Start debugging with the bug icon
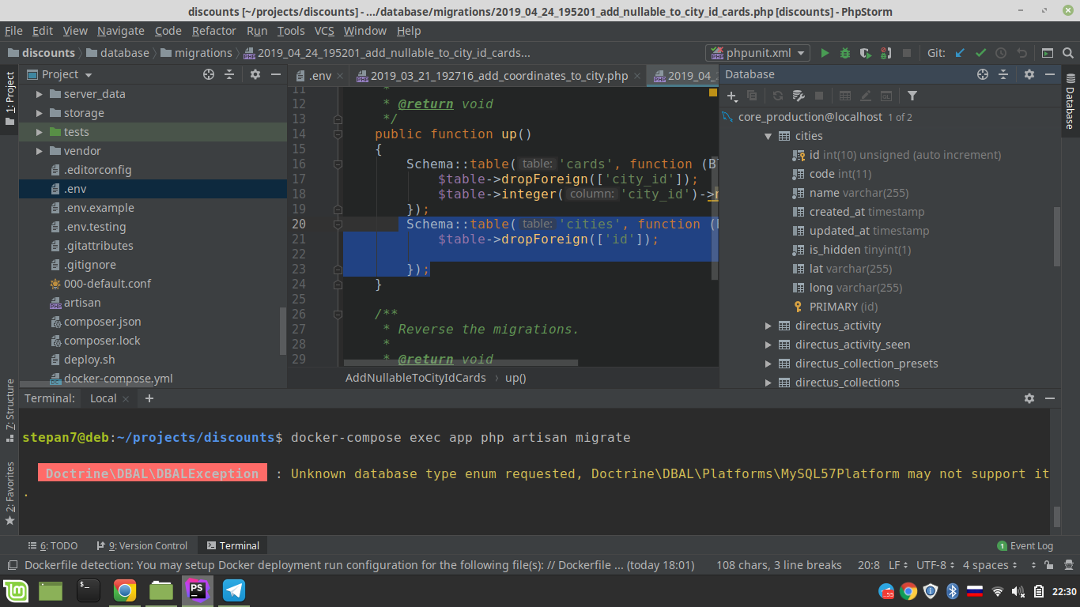1080x607 pixels. (845, 53)
